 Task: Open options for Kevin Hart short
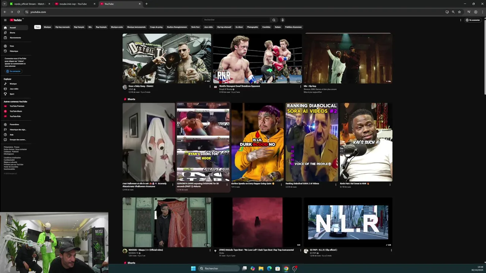tap(390, 185)
